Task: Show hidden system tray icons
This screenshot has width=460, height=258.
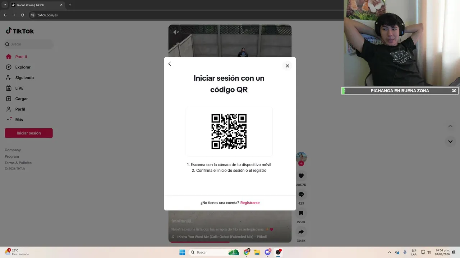Action: tap(389, 252)
